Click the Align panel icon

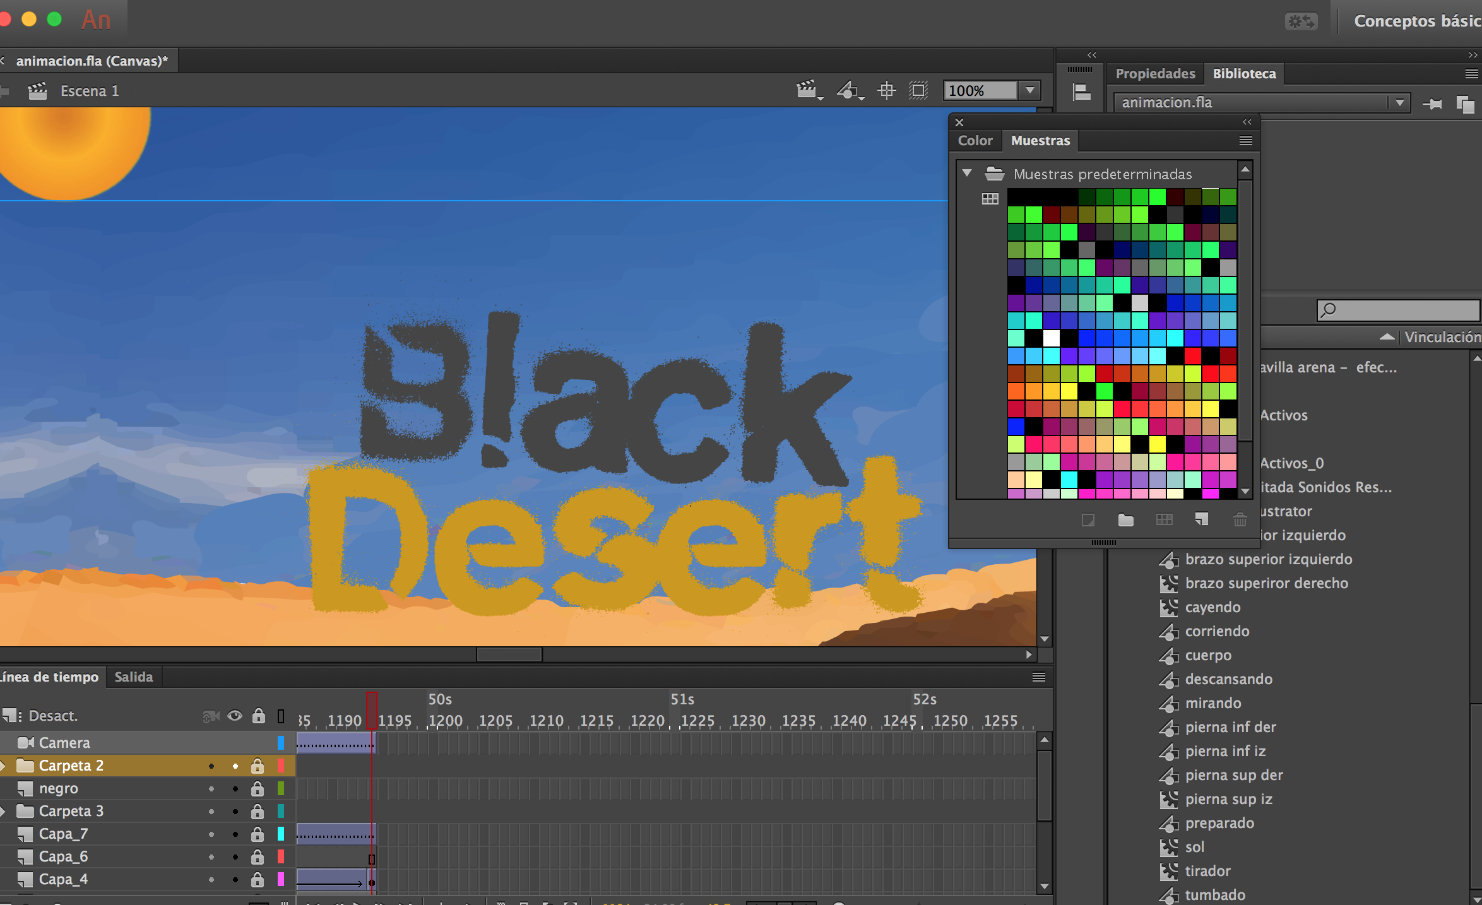coord(1081,92)
